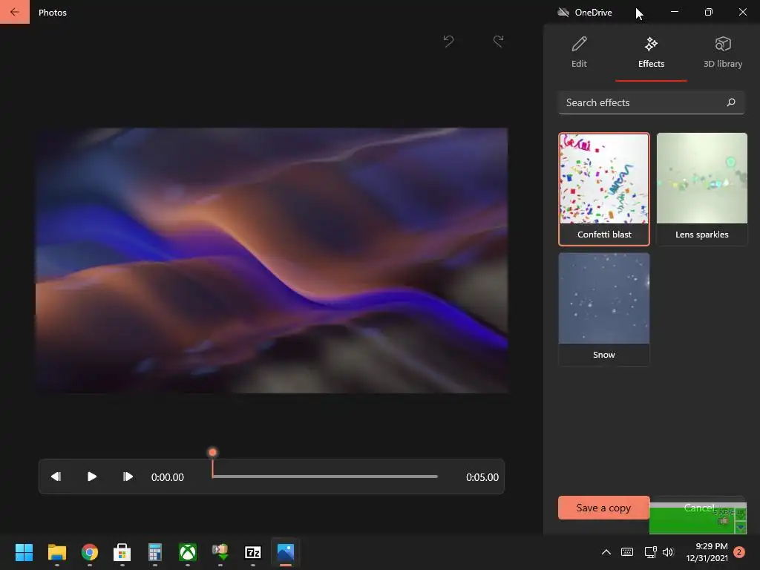Click the Search effects field
The height and width of the screenshot is (570, 760).
point(651,102)
